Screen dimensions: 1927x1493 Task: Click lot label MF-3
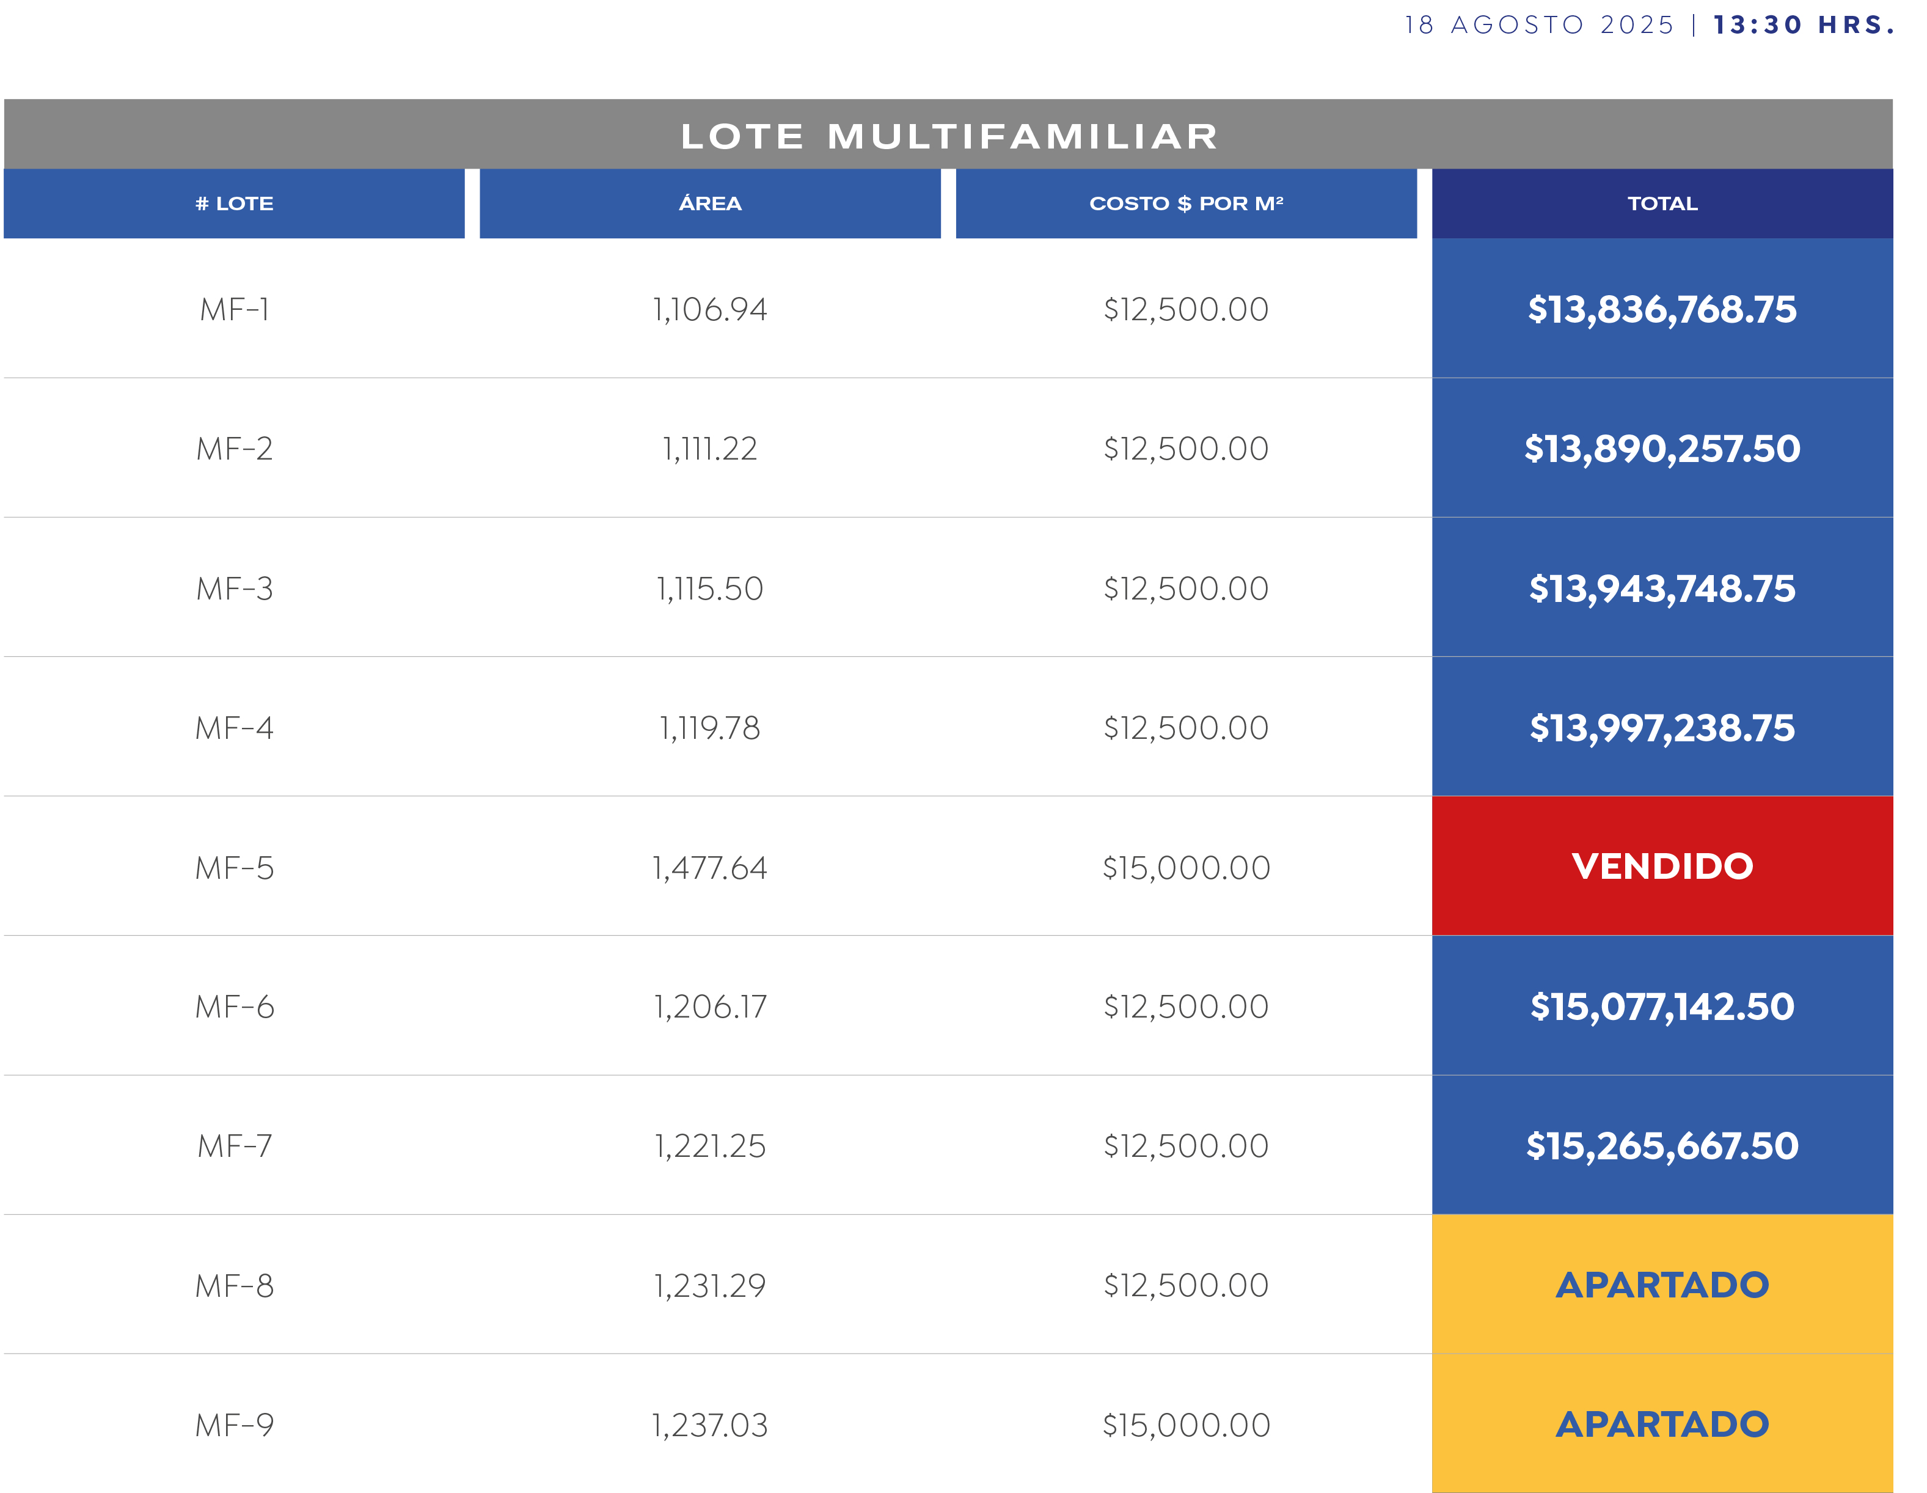point(235,589)
